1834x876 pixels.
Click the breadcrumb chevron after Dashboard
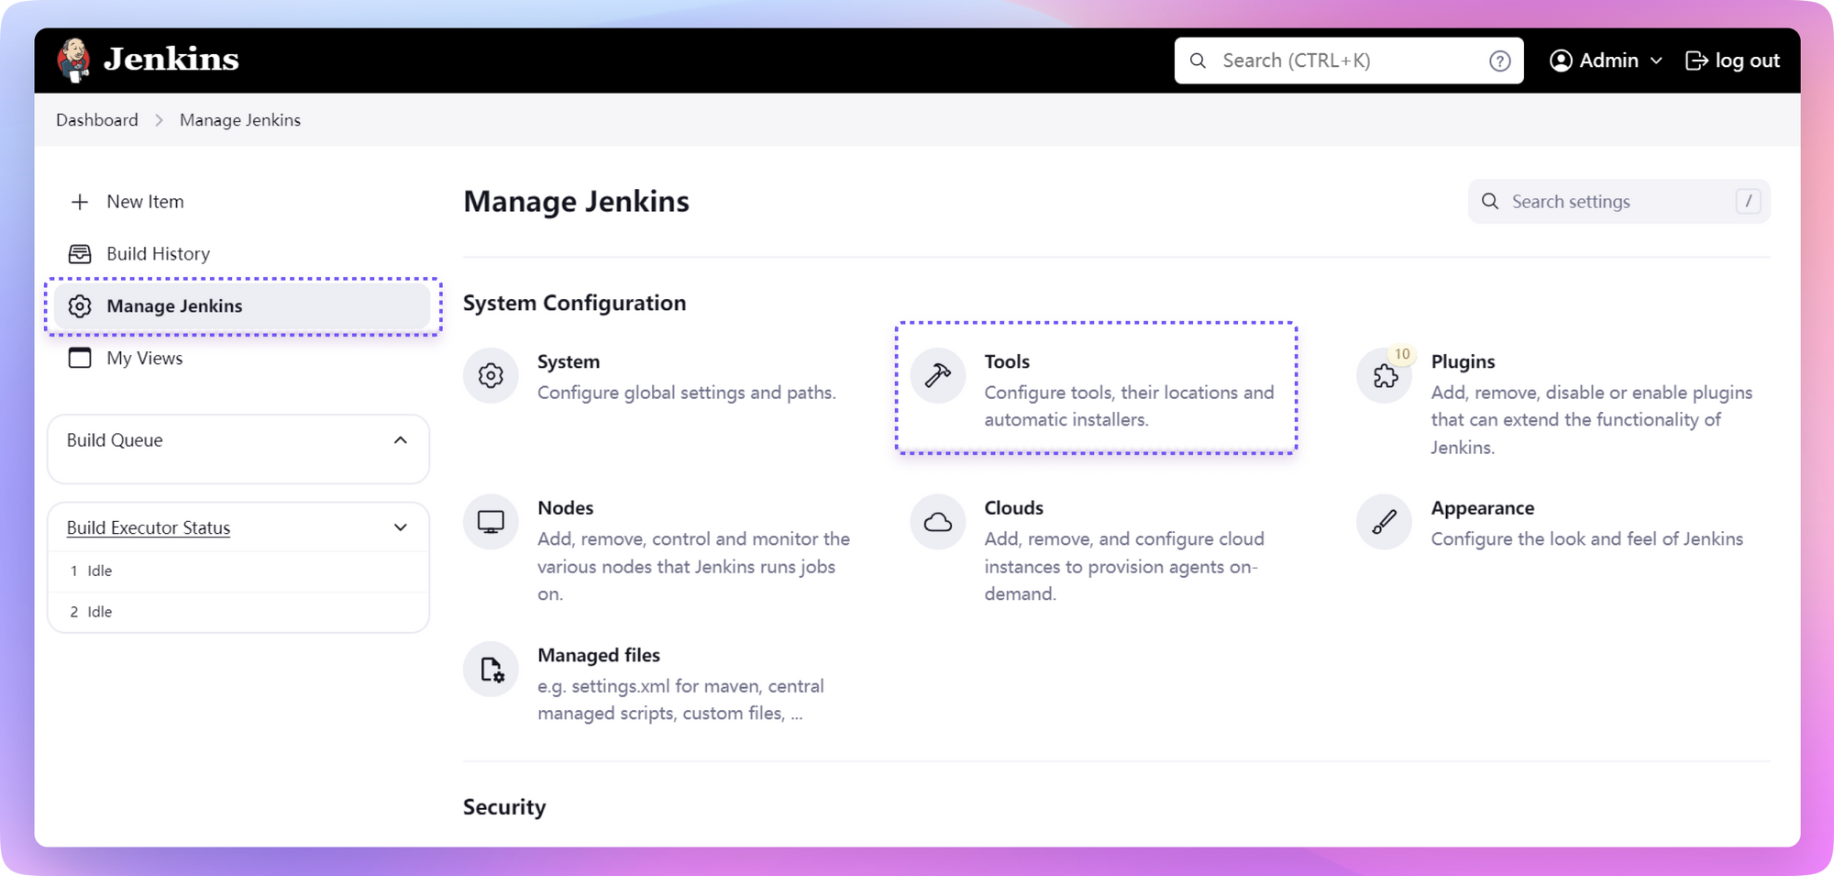pos(159,120)
